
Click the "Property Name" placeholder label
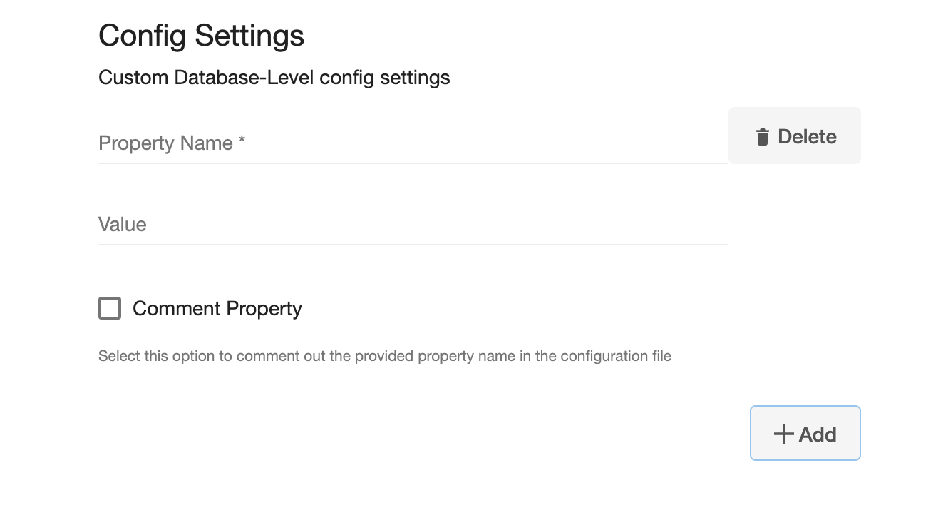(x=165, y=143)
